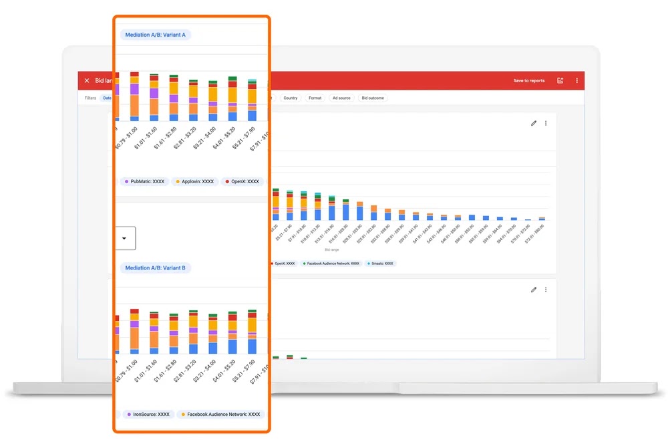Click the $10.01 - $13.50 axis label

tap(310, 233)
